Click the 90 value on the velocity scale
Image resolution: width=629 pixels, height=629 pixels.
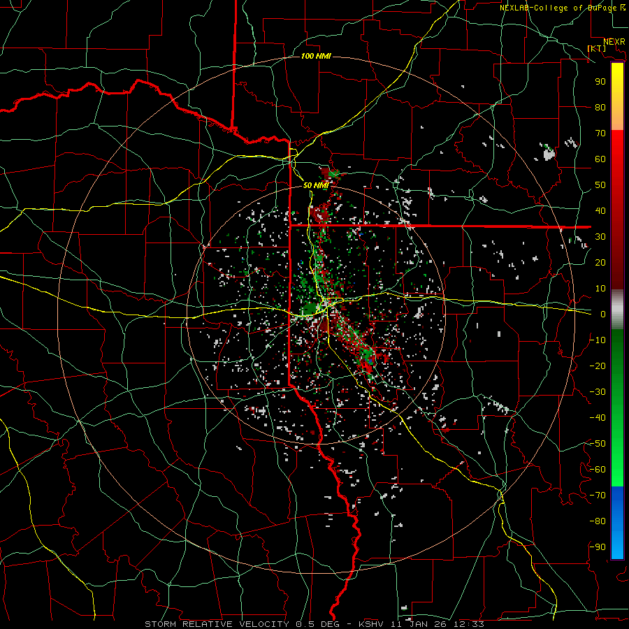coord(600,82)
